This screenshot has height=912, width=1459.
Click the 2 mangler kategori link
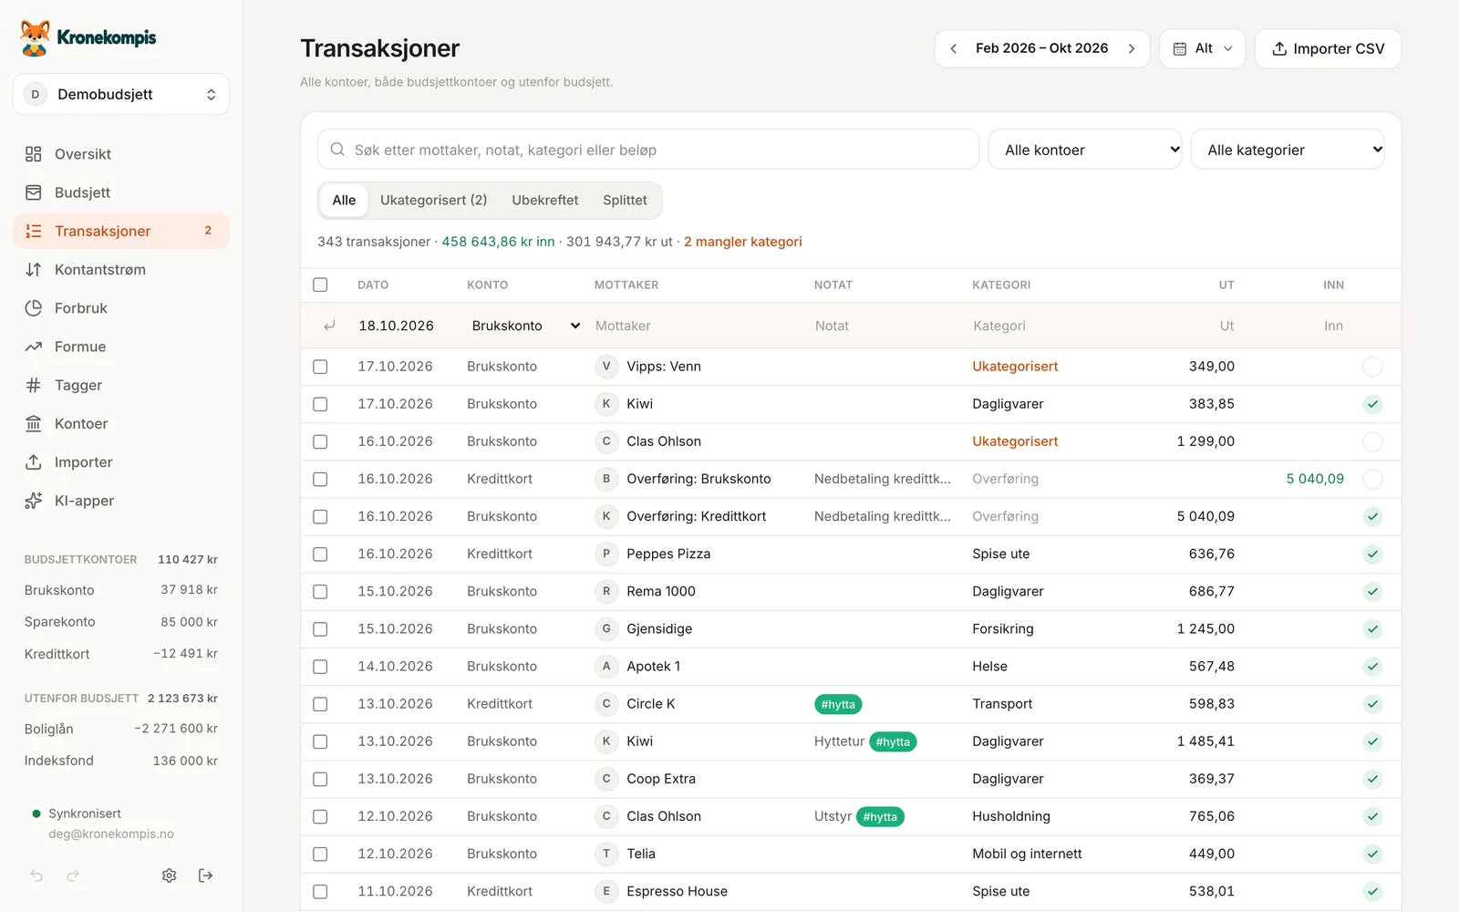[743, 242]
